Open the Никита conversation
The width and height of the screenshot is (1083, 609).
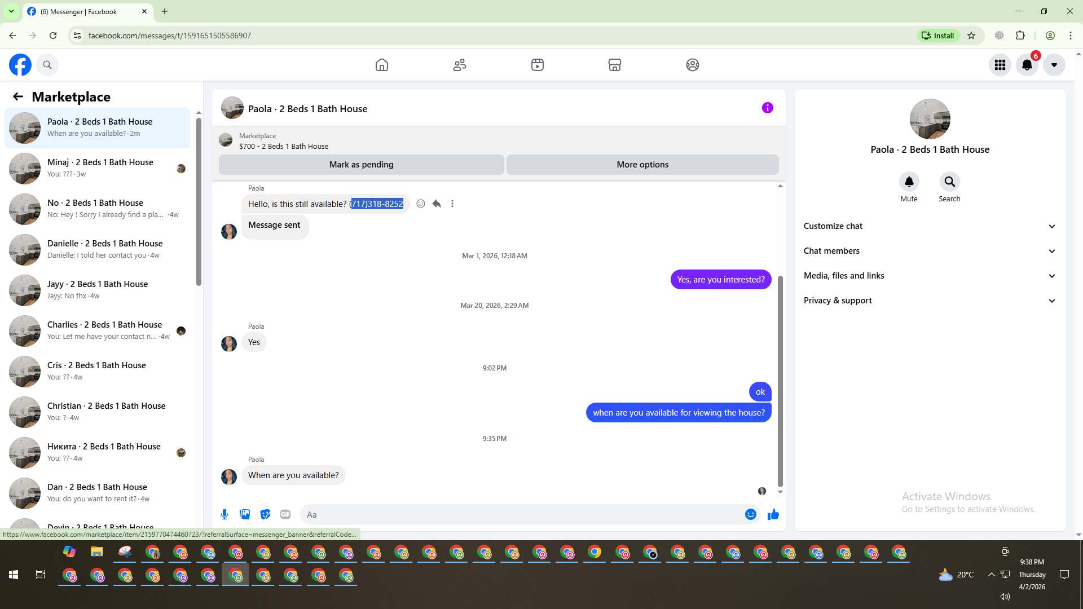click(97, 453)
